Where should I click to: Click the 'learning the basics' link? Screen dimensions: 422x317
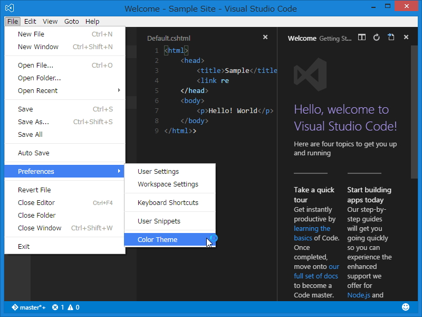coord(312,228)
